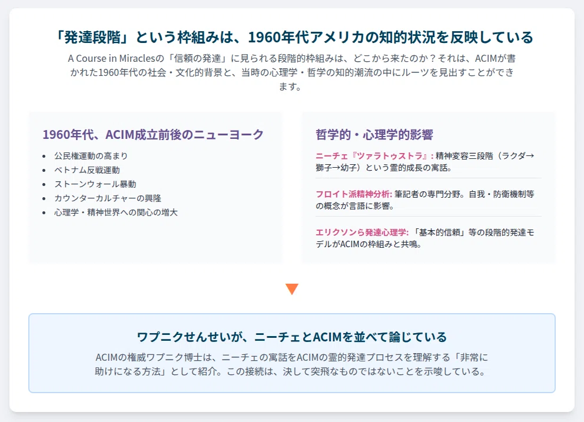Click text '獅子→幼子）という霊的成長の寓話。'
Viewport: 584px width, 422px height.
click(384, 168)
